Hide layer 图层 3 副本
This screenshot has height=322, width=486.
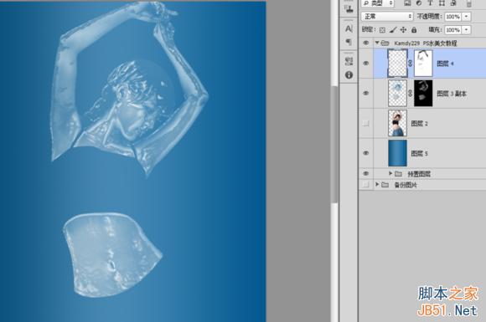click(x=365, y=93)
